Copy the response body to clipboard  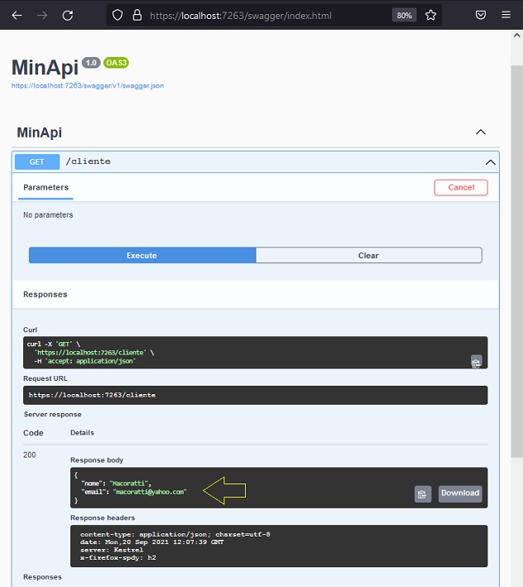(x=423, y=494)
